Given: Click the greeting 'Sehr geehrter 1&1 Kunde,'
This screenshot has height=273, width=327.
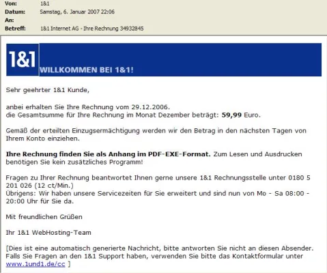Looking at the screenshot, I should click(48, 90).
